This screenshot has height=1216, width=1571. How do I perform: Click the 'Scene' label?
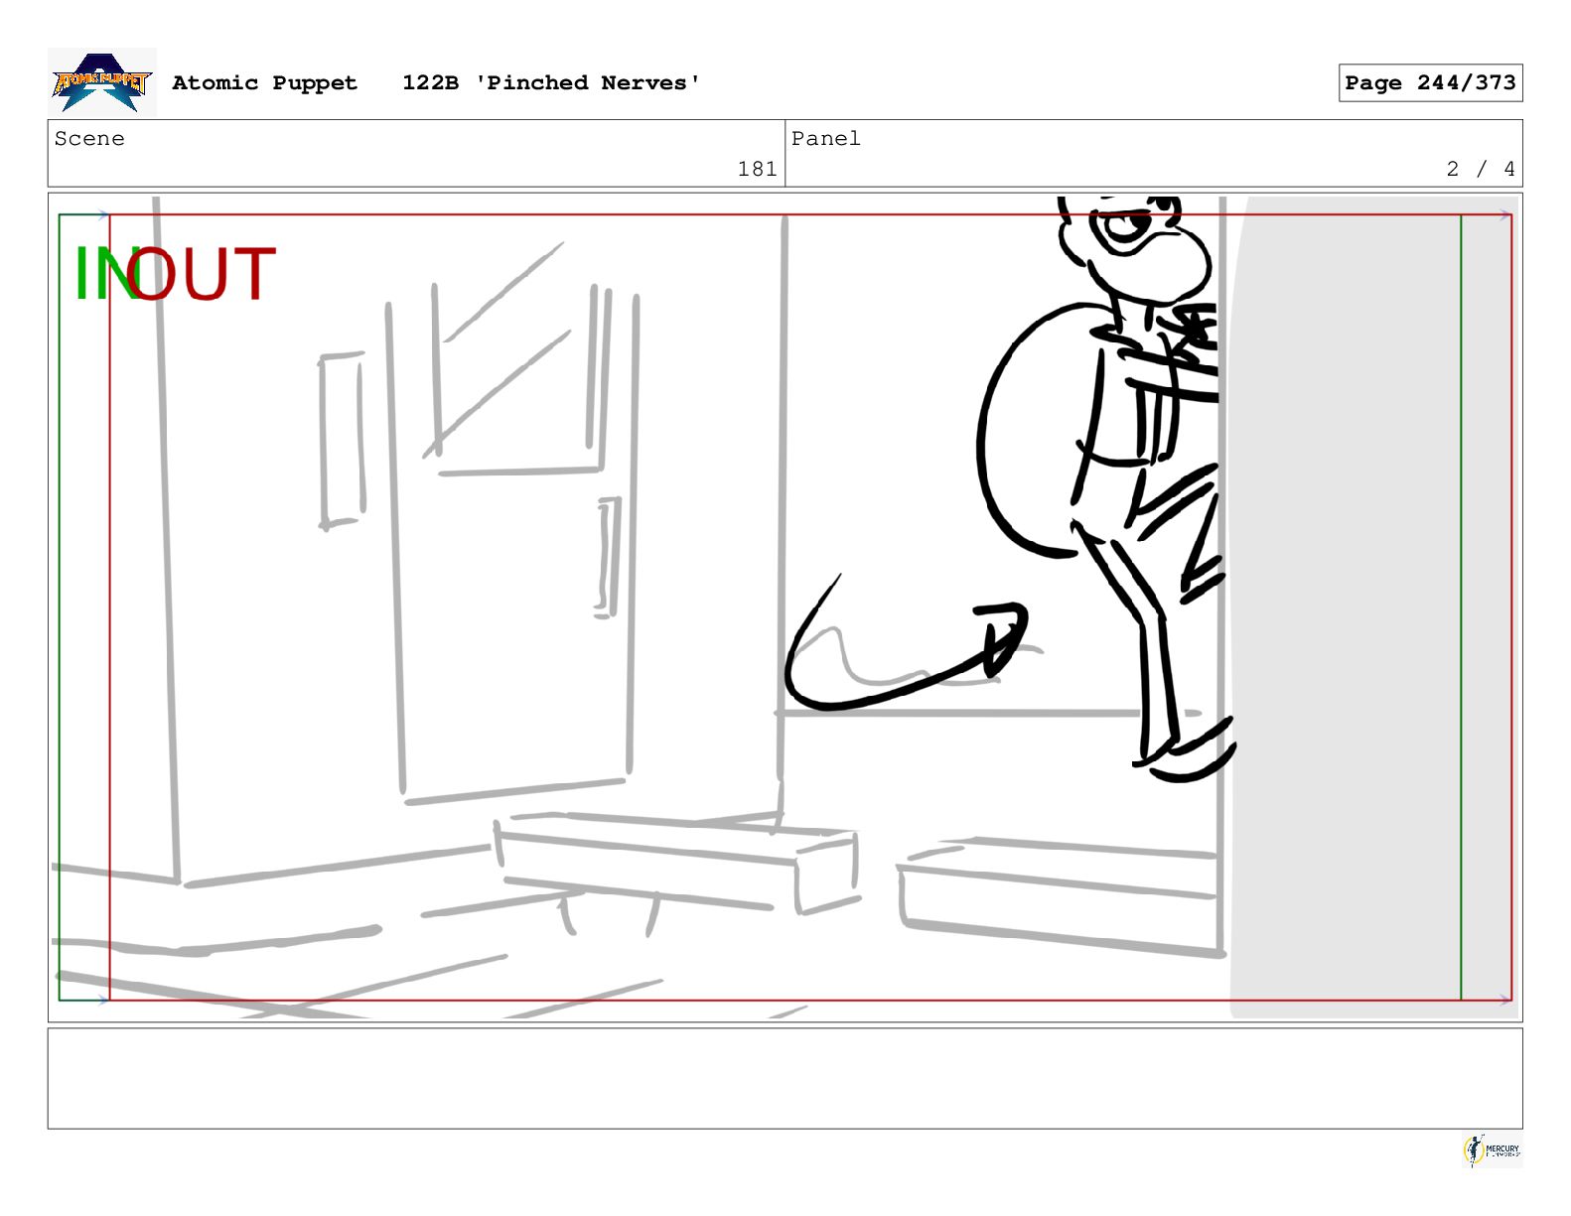coord(89,139)
